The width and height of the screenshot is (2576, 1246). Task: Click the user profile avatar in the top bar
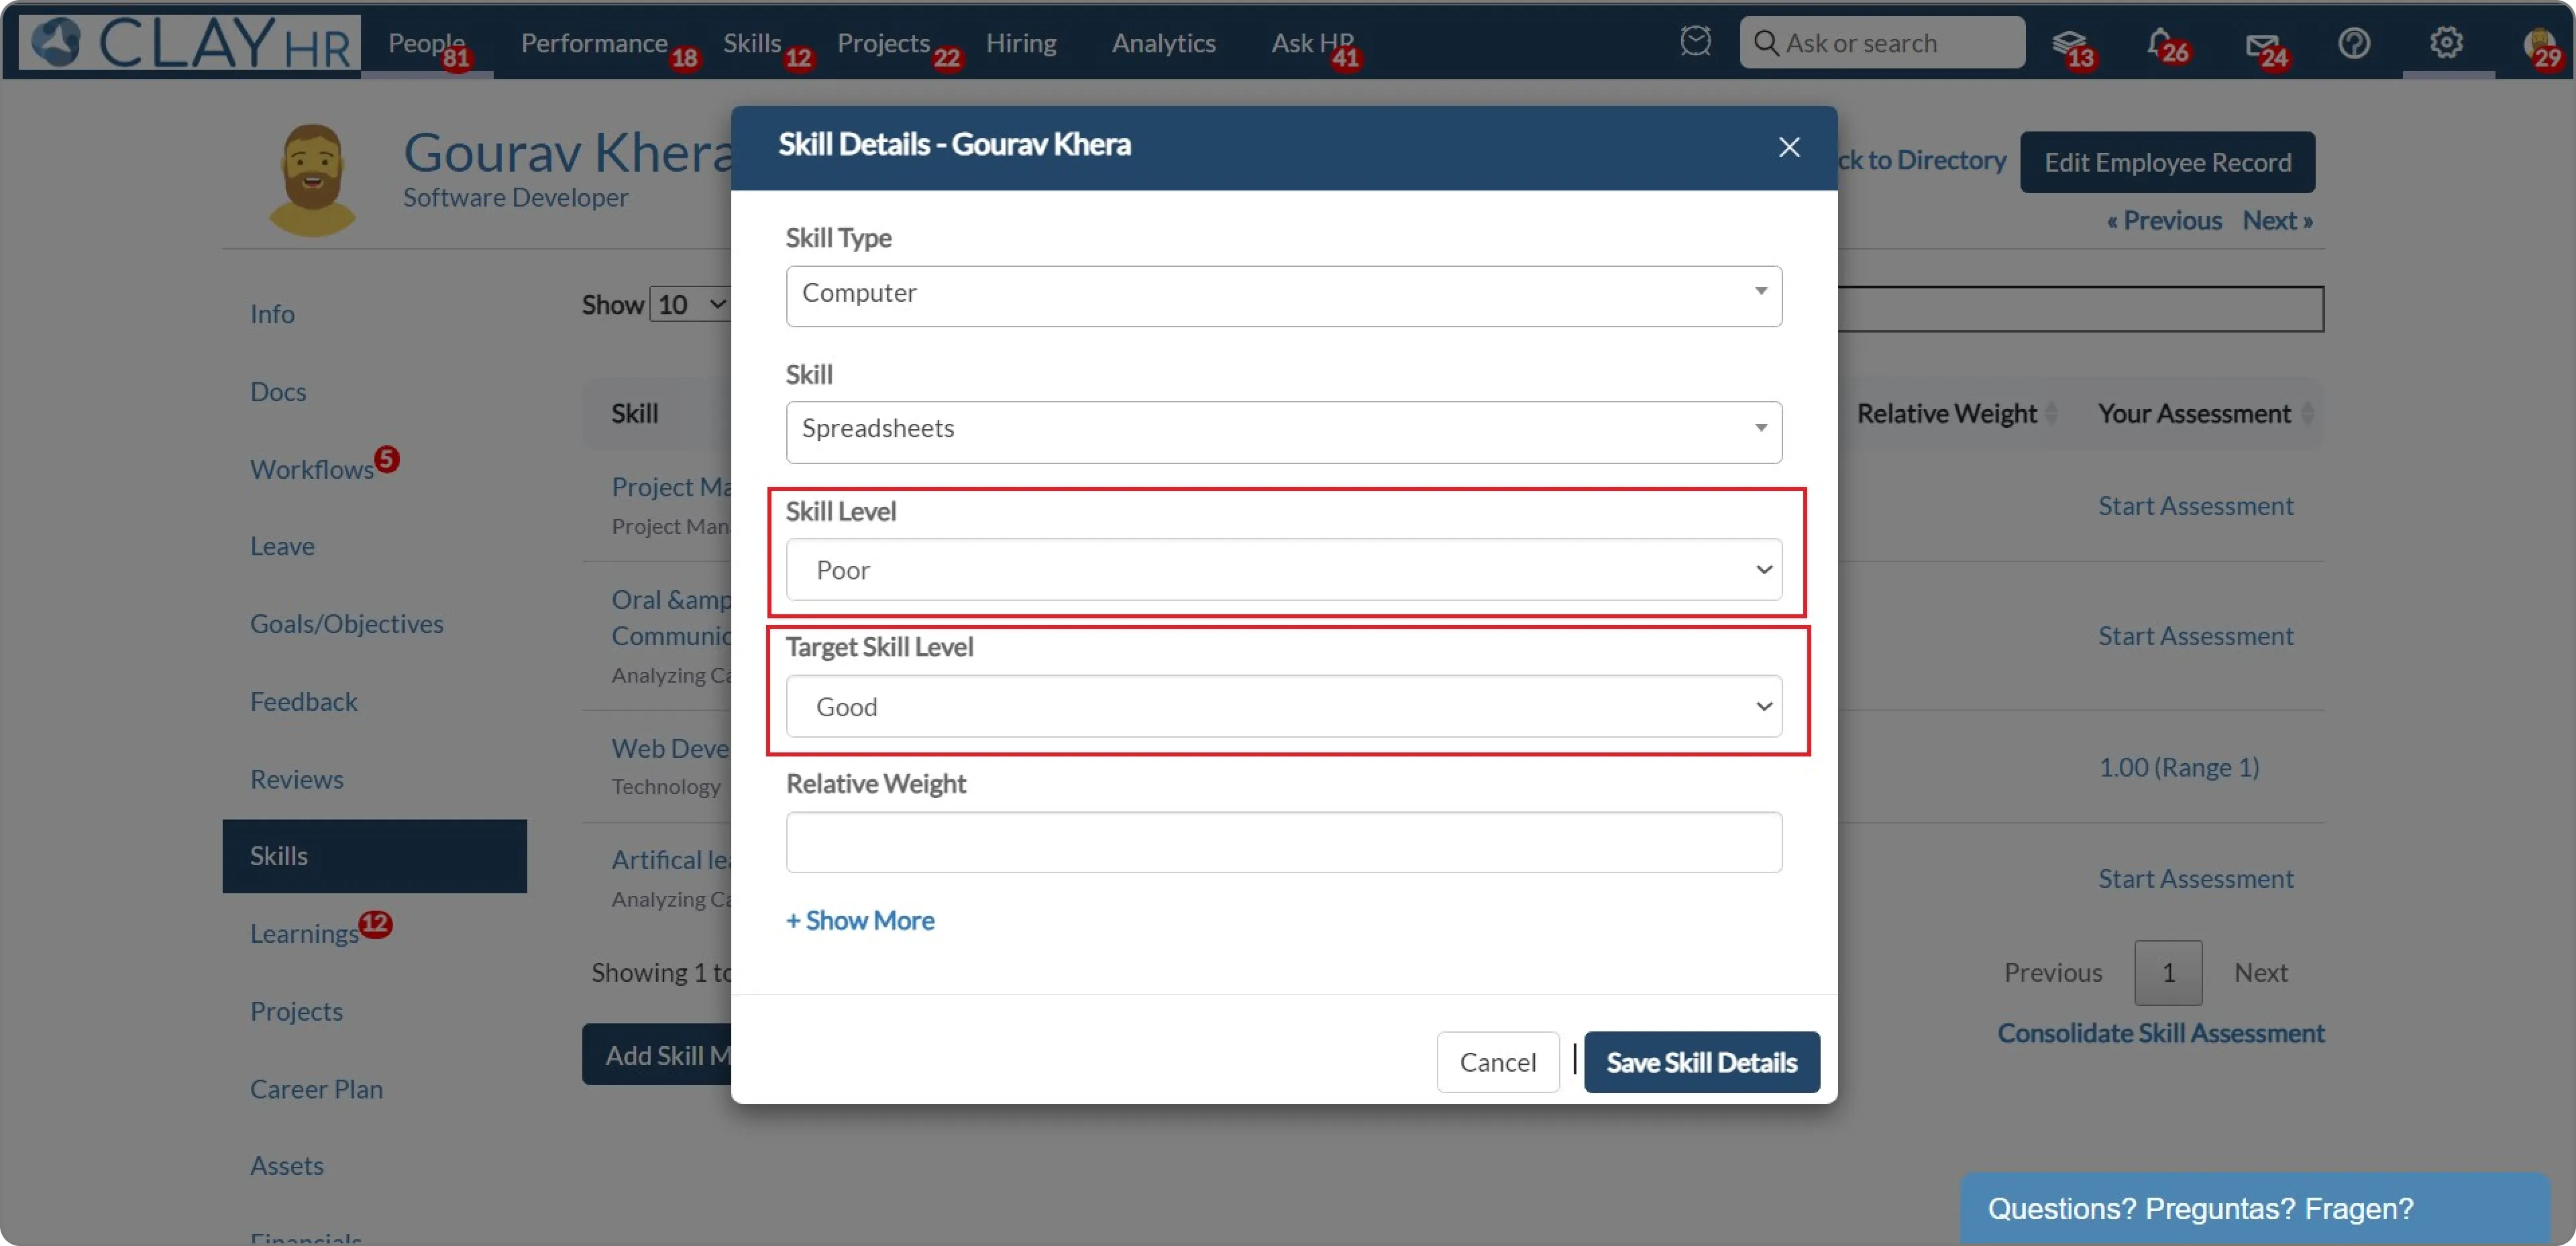pyautogui.click(x=2538, y=43)
